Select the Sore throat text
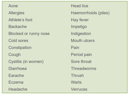The width and height of the screenshot is (129, 94). coord(81,62)
